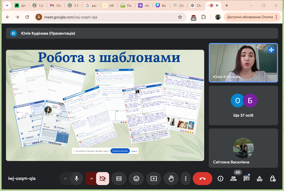This screenshot has height=191, width=284.
Task: Open the tab search dropdown in Chrome
Action: [7, 5]
